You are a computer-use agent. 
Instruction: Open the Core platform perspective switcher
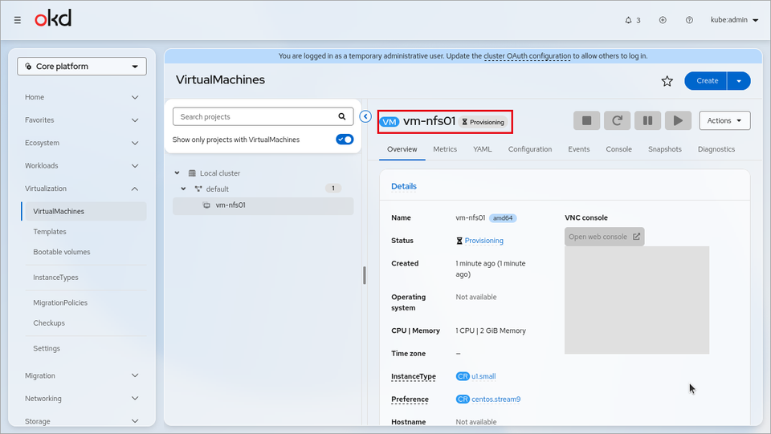pos(82,67)
